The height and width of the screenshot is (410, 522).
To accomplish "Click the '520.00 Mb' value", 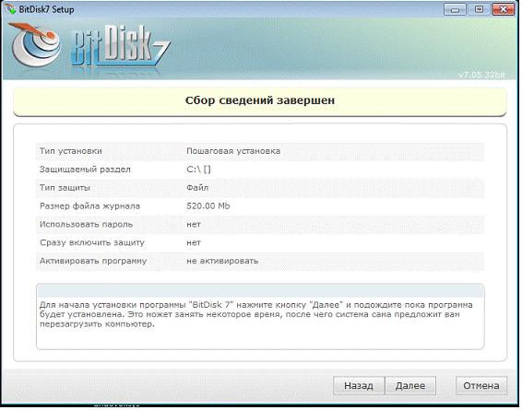I will 208,206.
